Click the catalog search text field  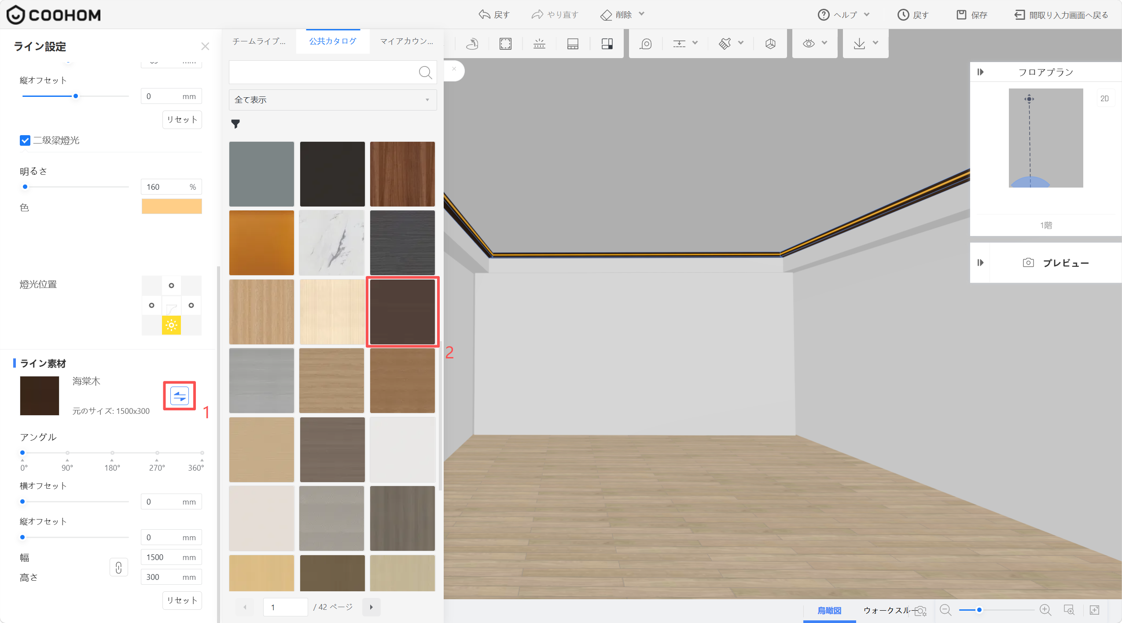pyautogui.click(x=324, y=72)
